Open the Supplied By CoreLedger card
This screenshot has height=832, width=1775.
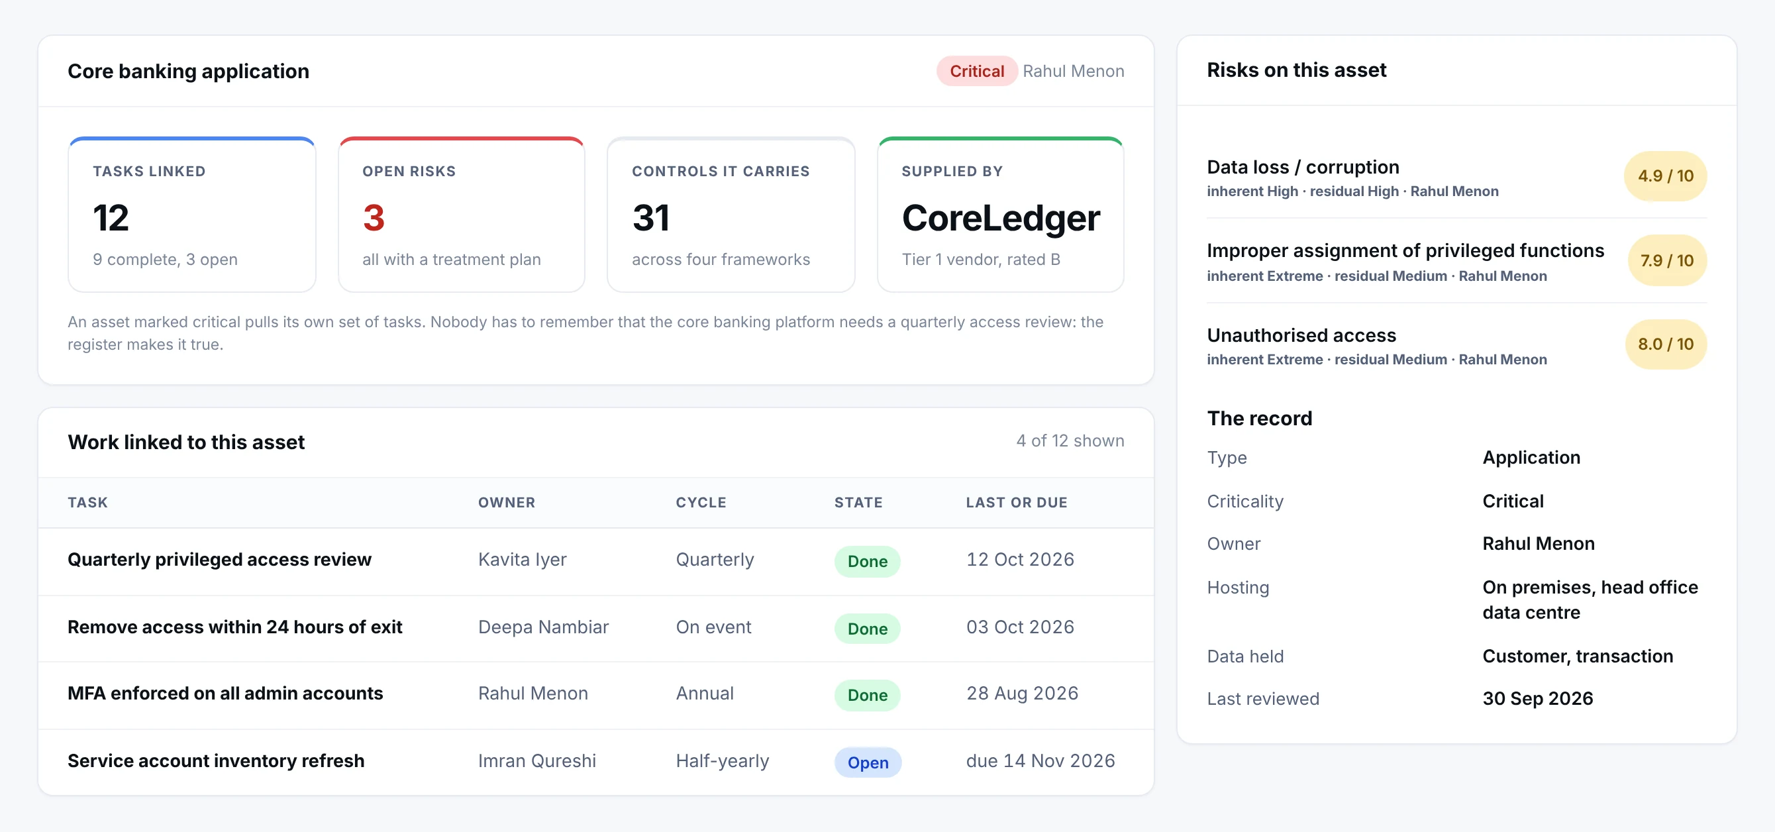(1001, 215)
